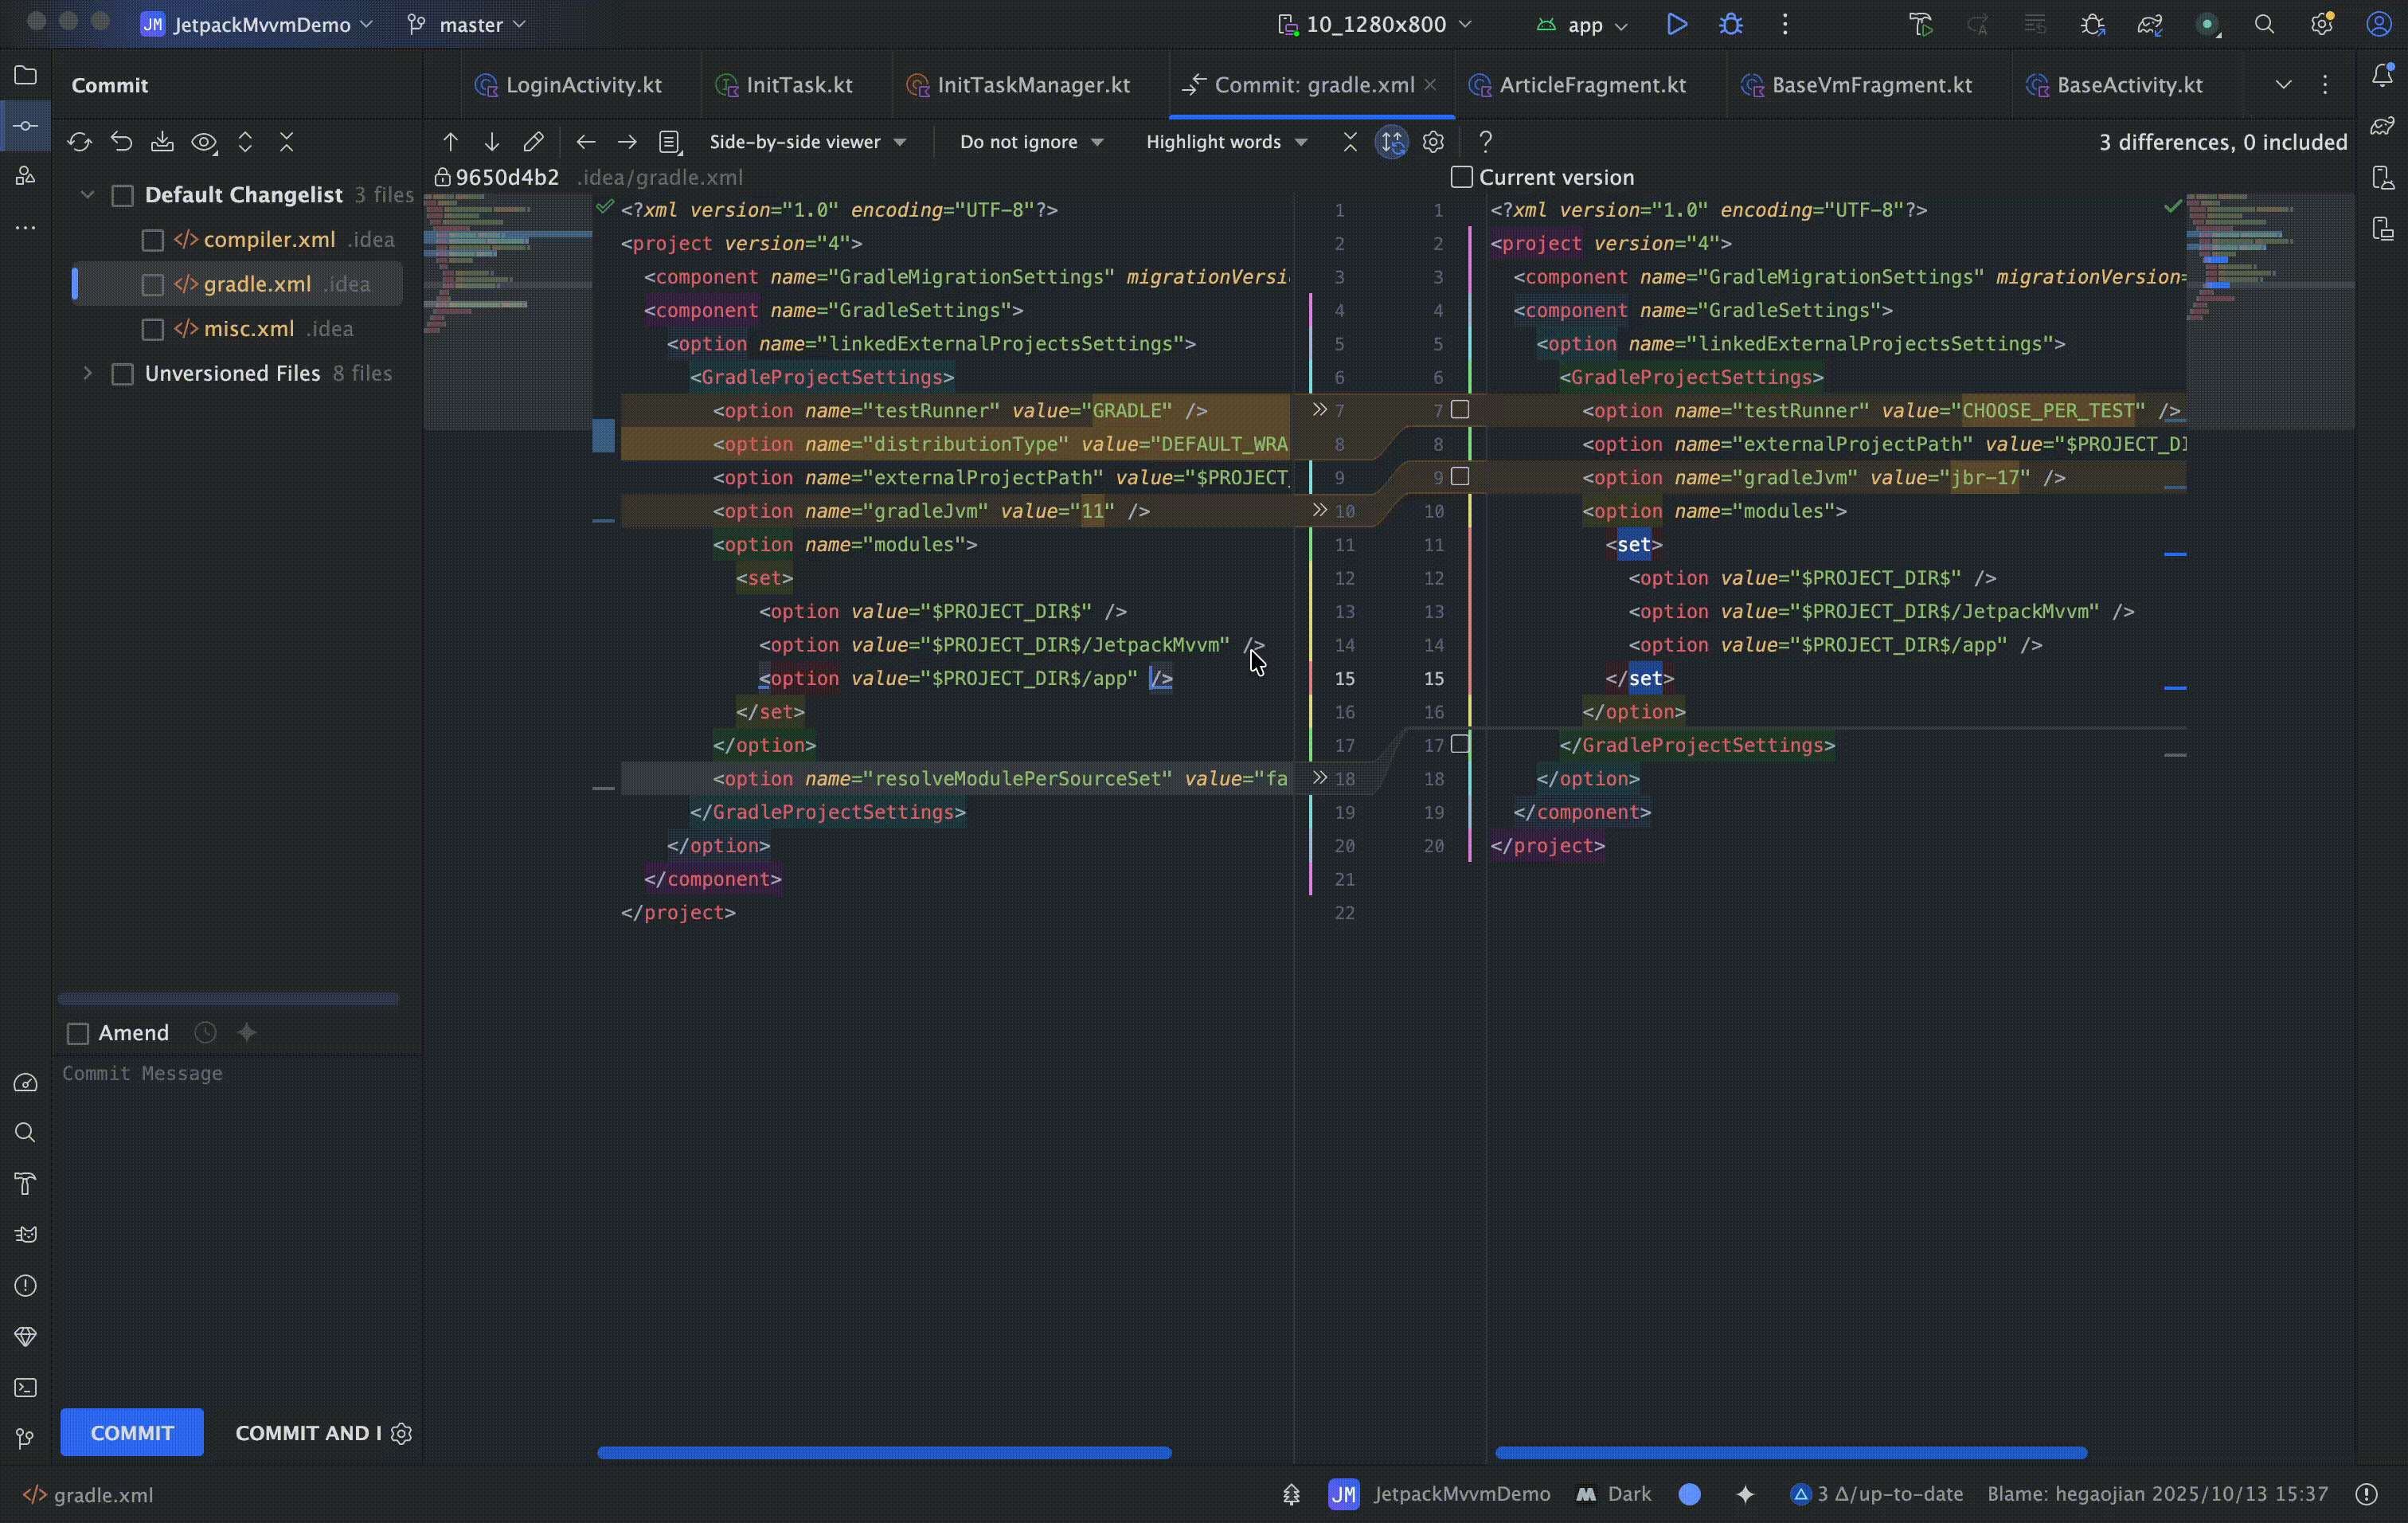Screen dimensions: 2408x1523
Task: Open the eye icon view options in Commit panel
Action: [x=203, y=142]
